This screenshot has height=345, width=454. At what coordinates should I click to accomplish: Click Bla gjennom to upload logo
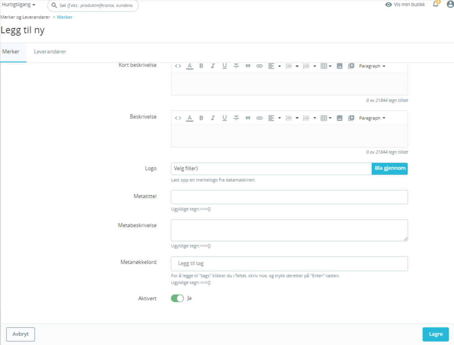tap(390, 168)
